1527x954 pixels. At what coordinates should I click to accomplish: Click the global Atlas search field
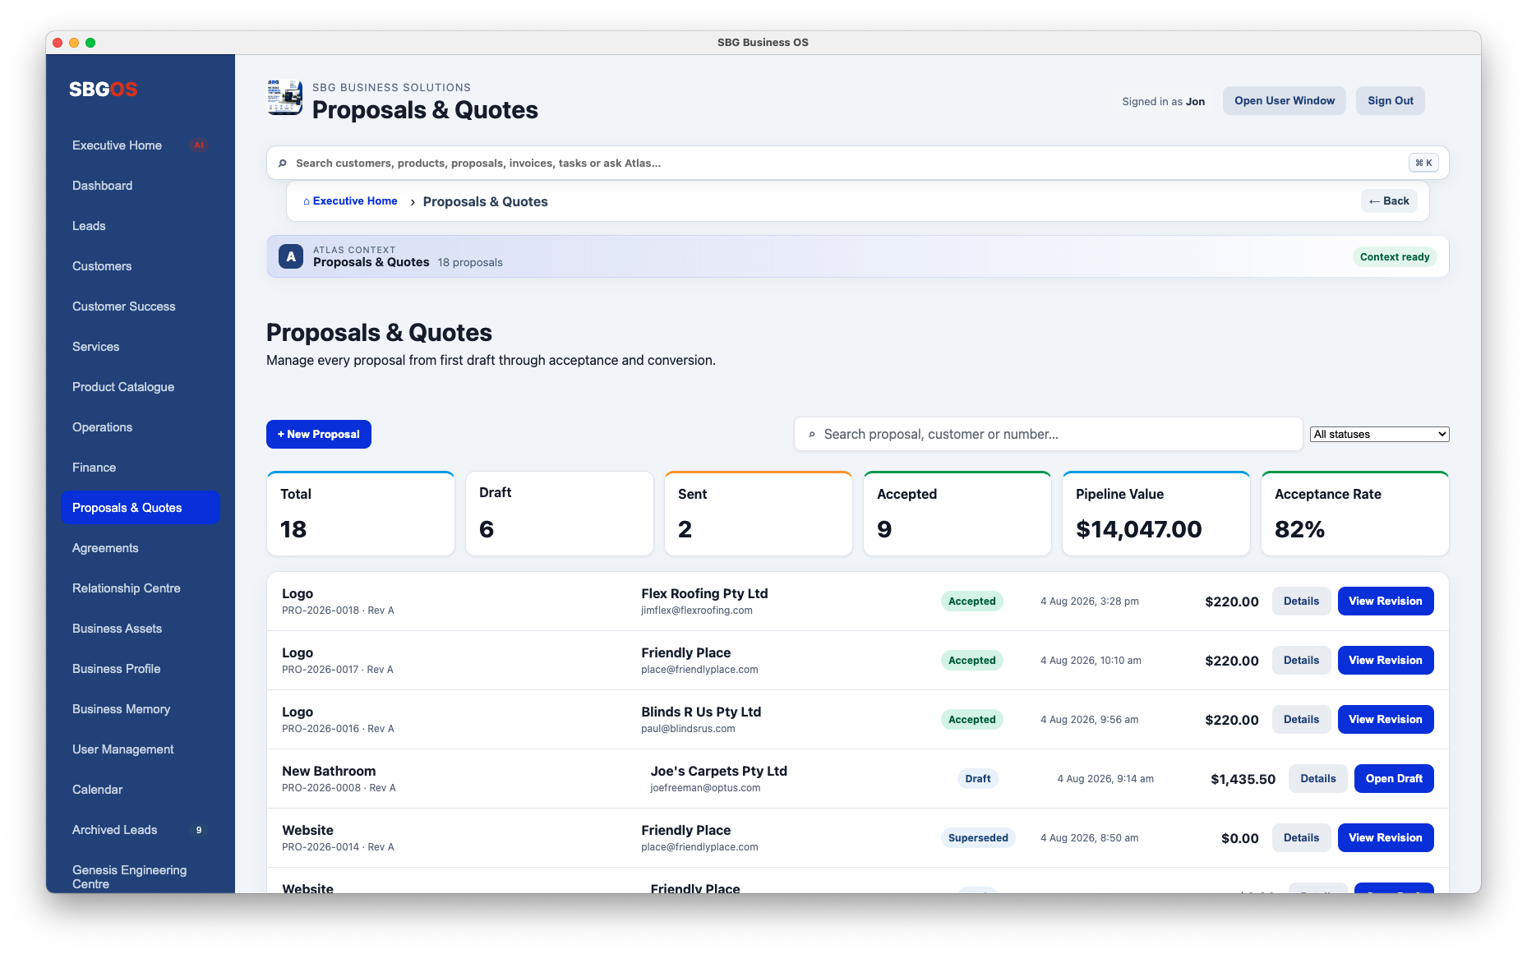pos(857,163)
